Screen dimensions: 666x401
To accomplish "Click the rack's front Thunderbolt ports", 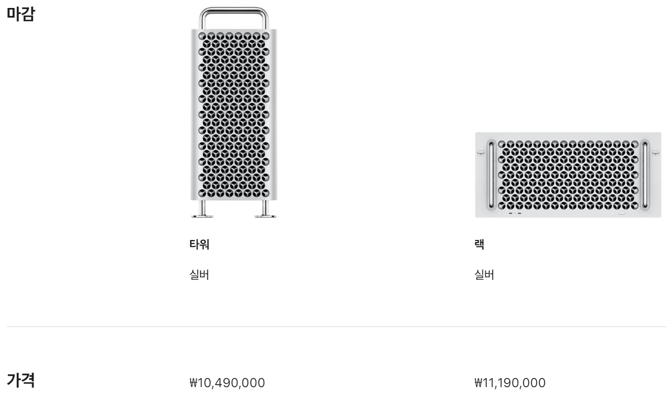I will [x=515, y=214].
